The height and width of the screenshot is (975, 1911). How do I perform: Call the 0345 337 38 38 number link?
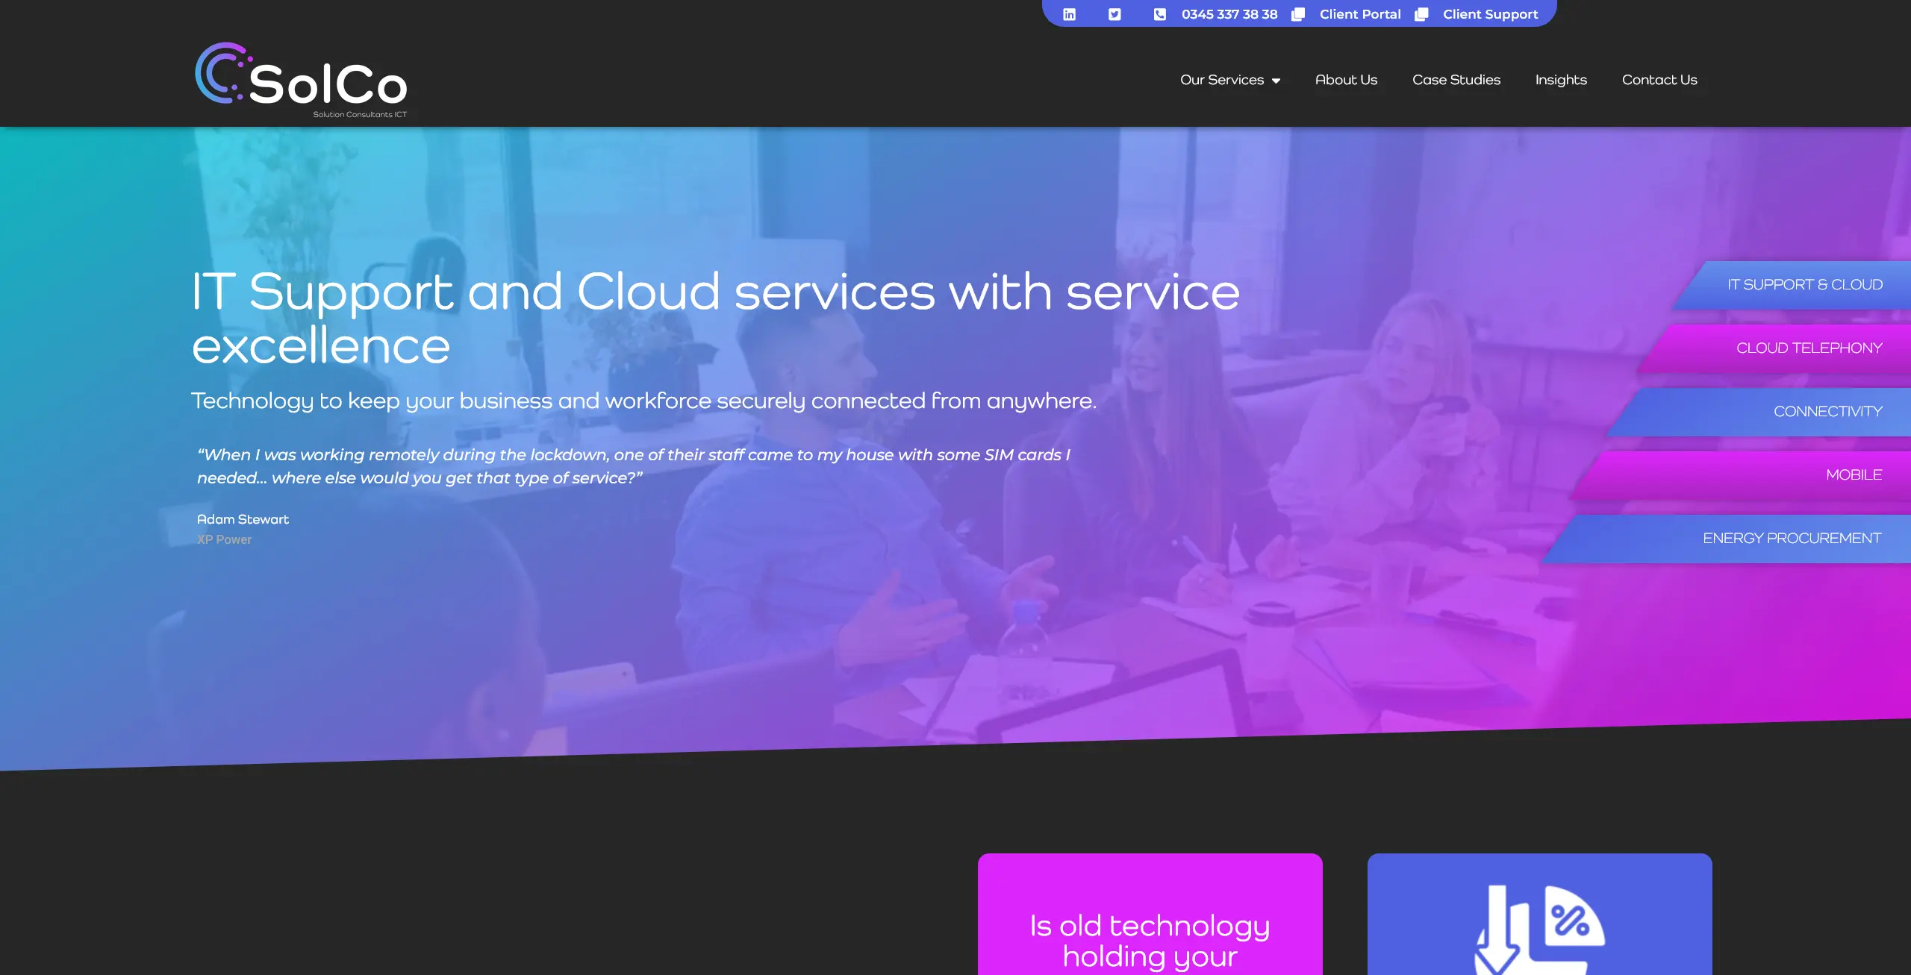[1229, 14]
